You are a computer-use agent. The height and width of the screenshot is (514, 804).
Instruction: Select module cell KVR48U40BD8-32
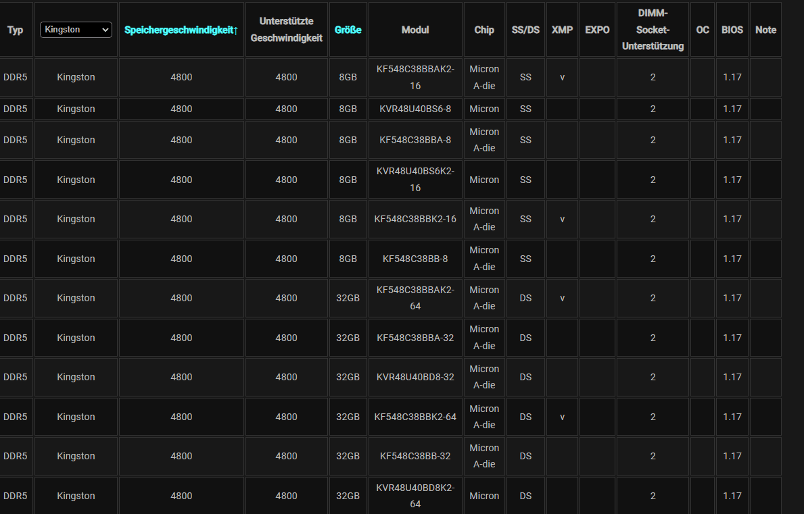[x=415, y=378]
